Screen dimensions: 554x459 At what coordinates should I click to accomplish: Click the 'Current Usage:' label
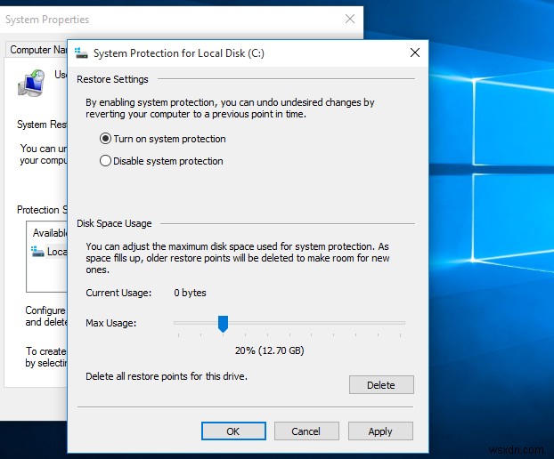tap(118, 293)
